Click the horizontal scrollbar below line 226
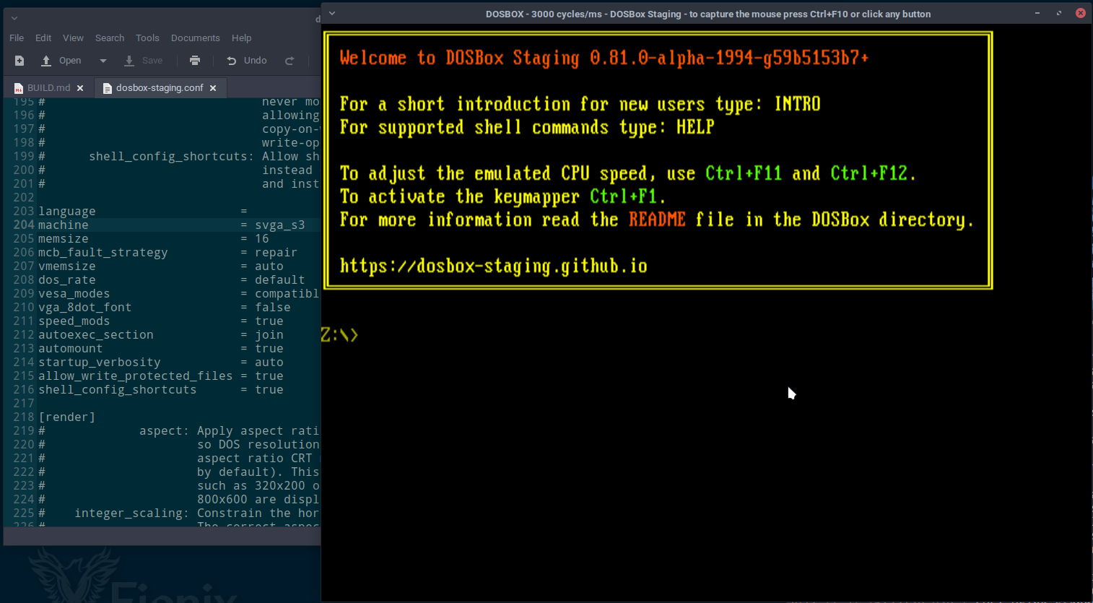 159,536
